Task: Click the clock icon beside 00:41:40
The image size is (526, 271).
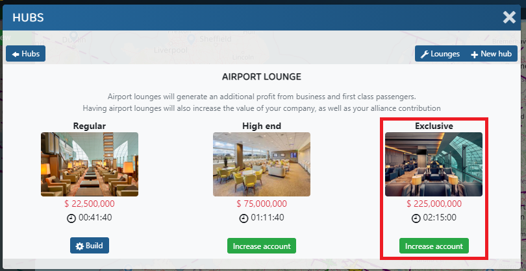Action: [71, 218]
